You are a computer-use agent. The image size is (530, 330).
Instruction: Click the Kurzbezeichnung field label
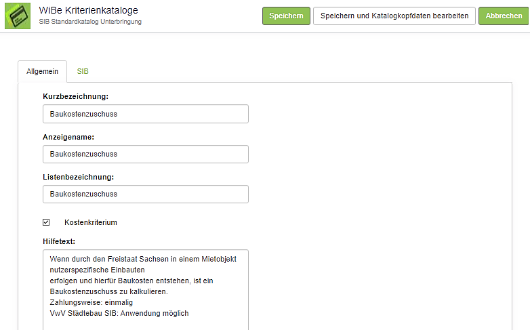[75, 97]
